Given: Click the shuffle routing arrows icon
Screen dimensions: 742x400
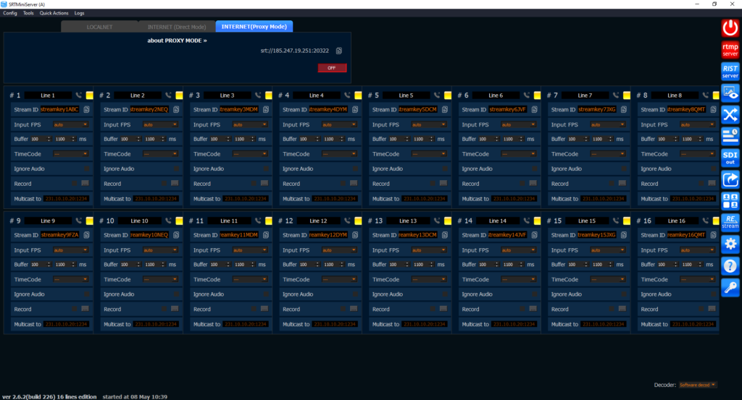Looking at the screenshot, I should point(730,114).
